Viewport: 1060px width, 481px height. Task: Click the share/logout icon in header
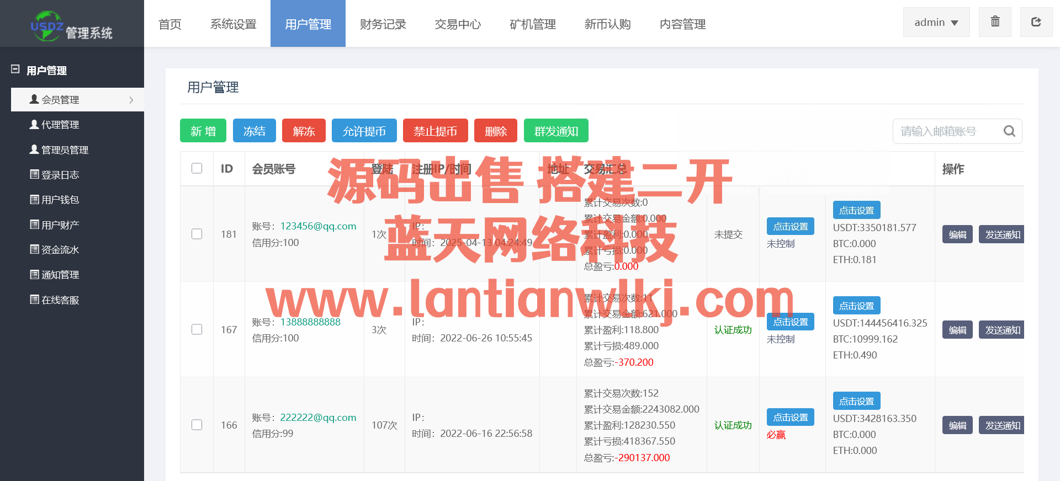click(1036, 22)
